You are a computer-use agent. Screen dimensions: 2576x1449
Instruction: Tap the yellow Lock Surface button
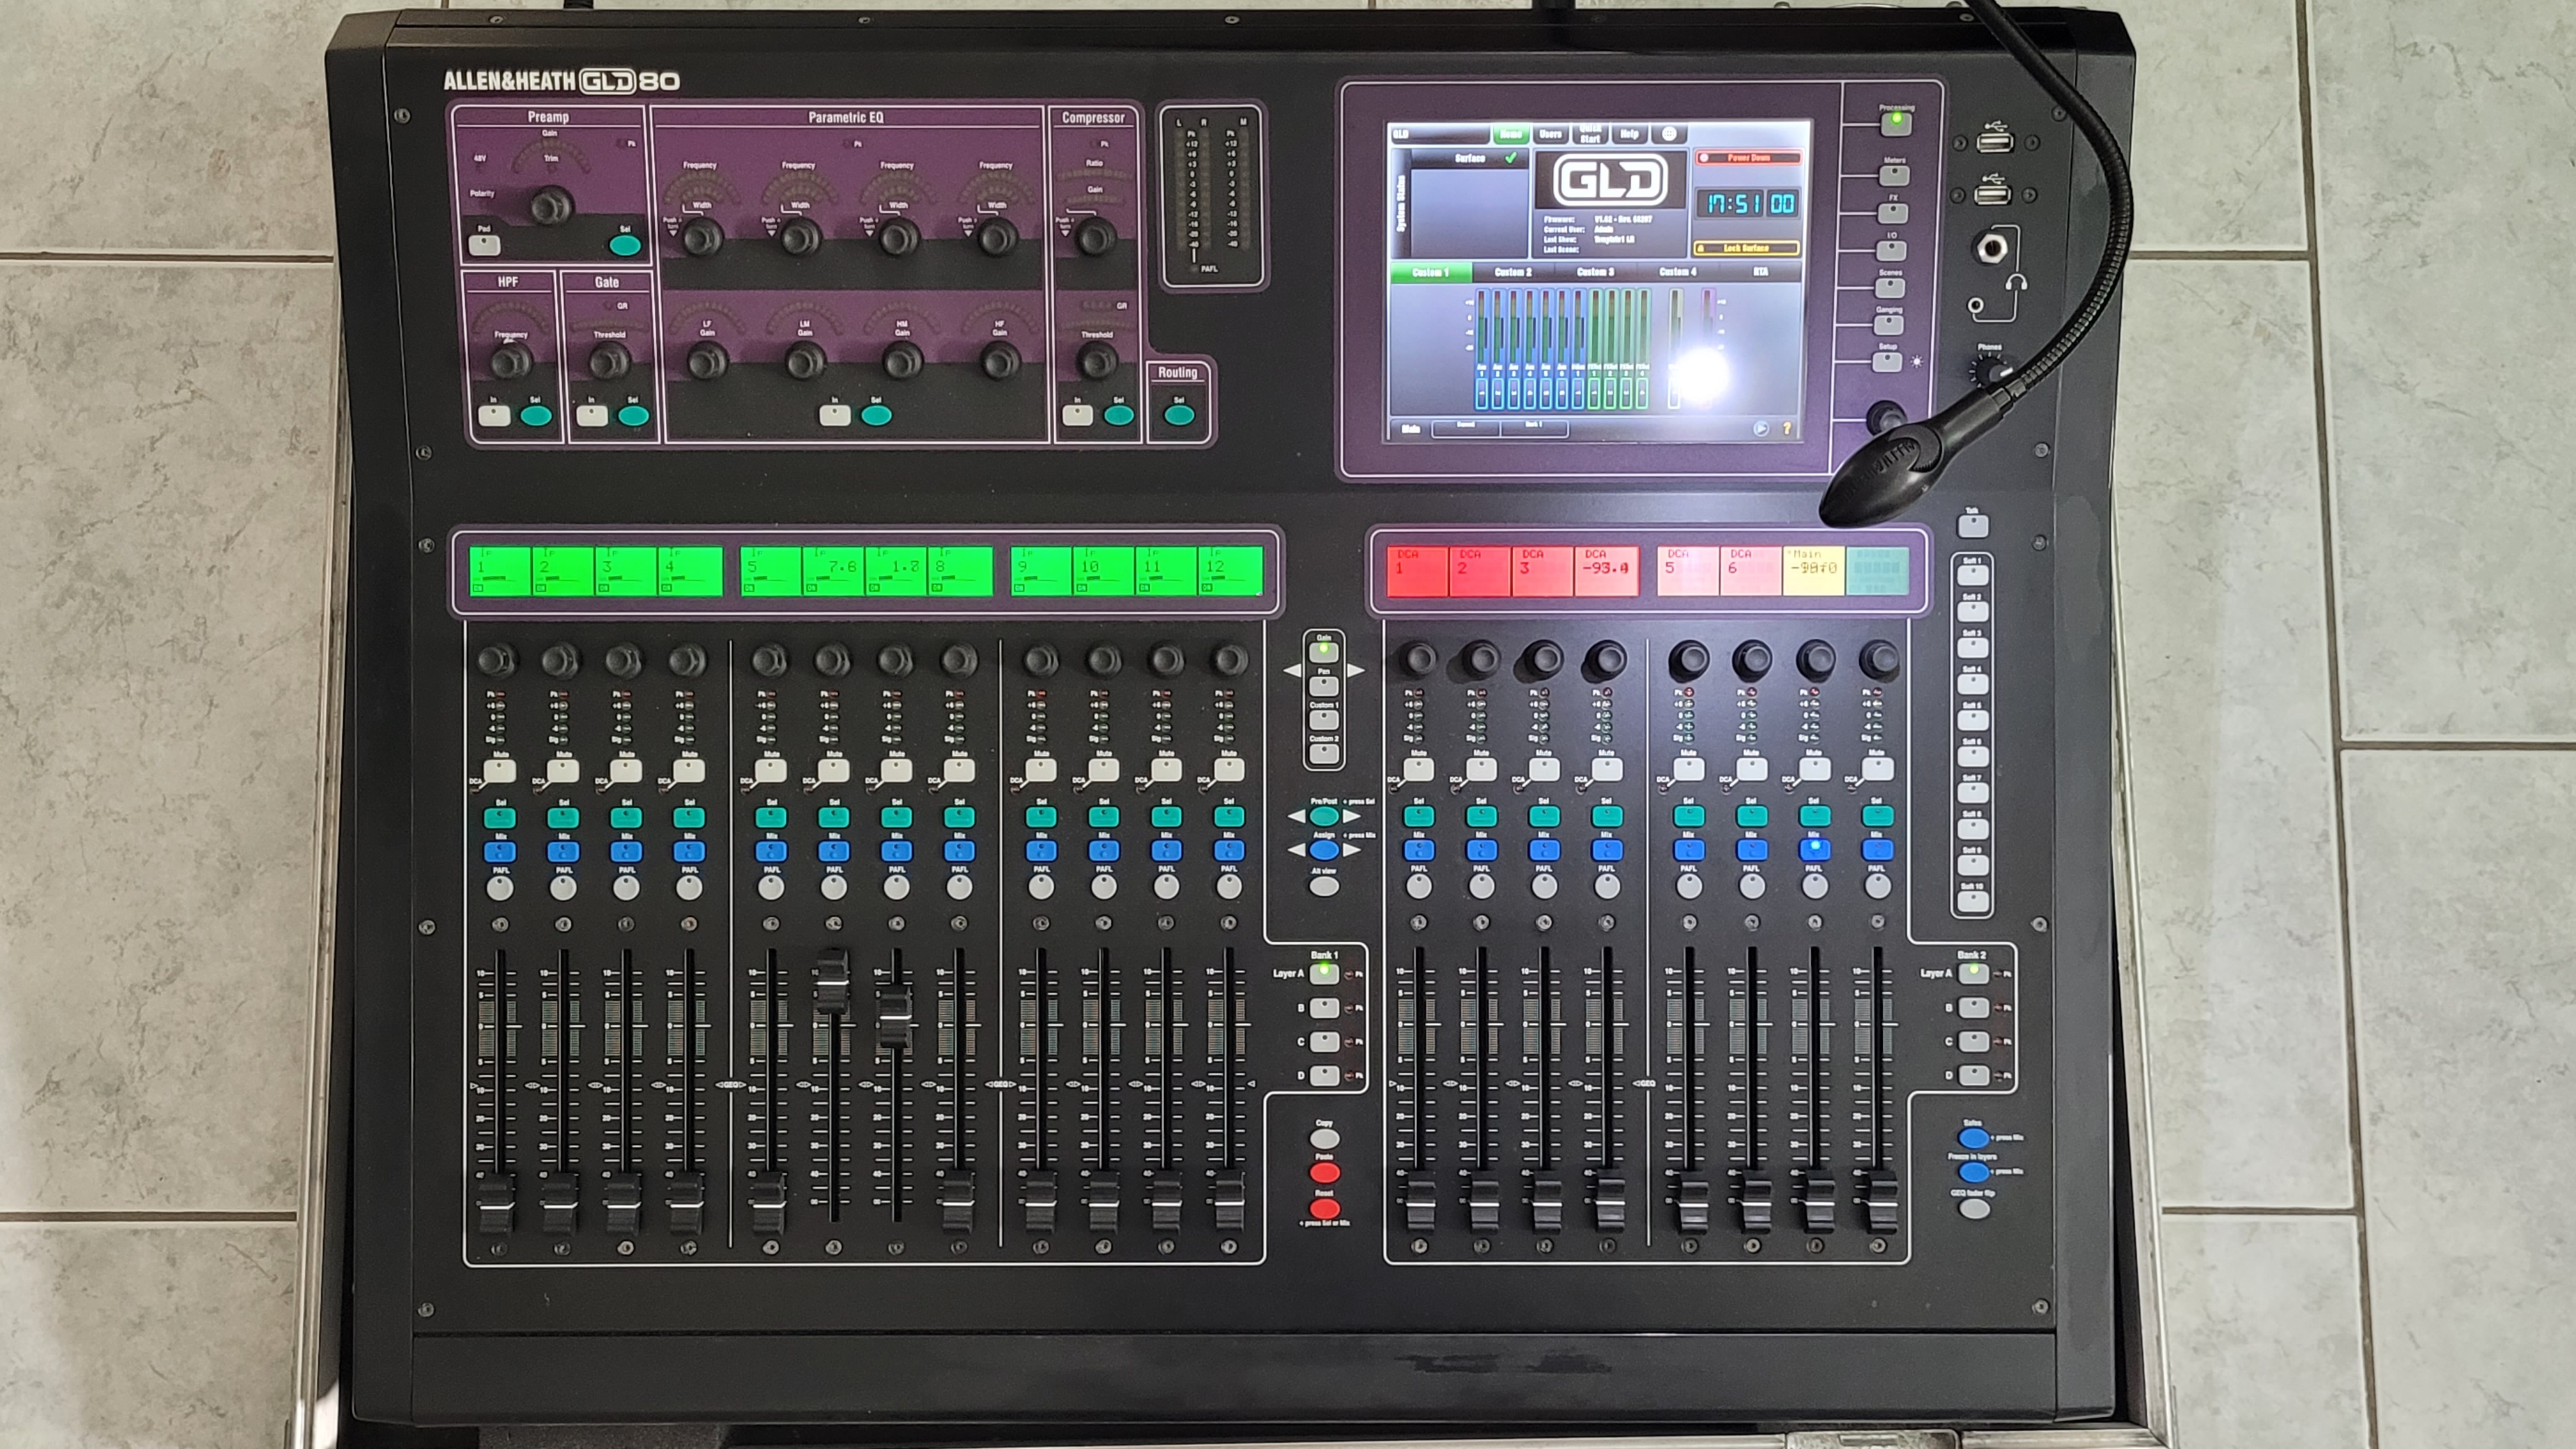[x=1746, y=248]
